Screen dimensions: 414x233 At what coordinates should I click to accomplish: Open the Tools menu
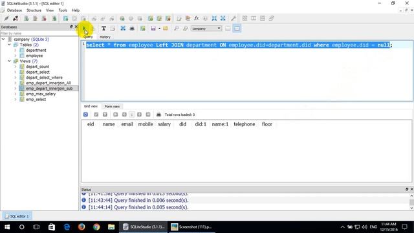(63, 10)
